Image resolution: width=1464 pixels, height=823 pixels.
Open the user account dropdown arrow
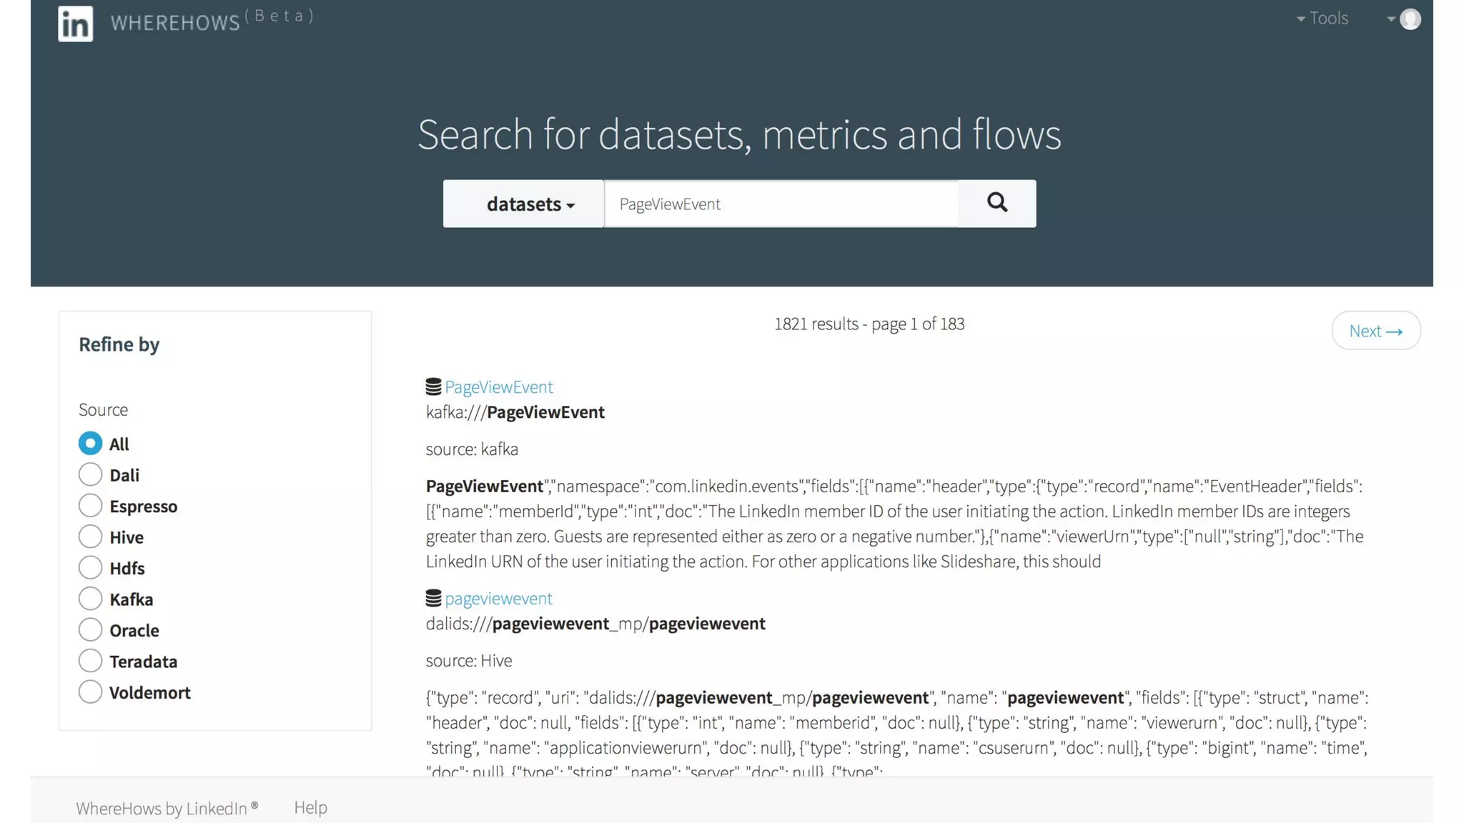click(x=1390, y=19)
